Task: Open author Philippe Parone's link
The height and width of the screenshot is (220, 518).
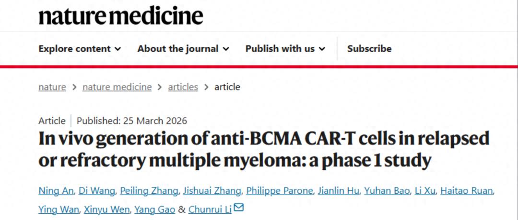Action: pyautogui.click(x=280, y=191)
